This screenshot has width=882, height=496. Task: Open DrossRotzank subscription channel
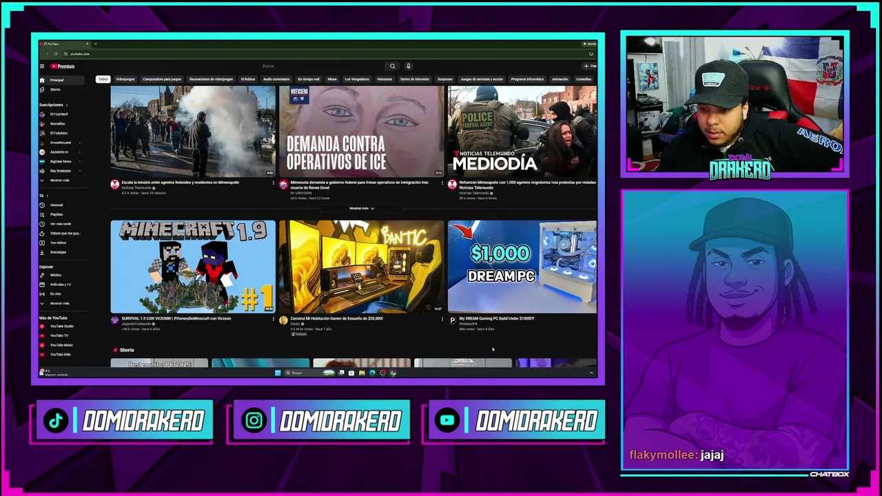61,143
